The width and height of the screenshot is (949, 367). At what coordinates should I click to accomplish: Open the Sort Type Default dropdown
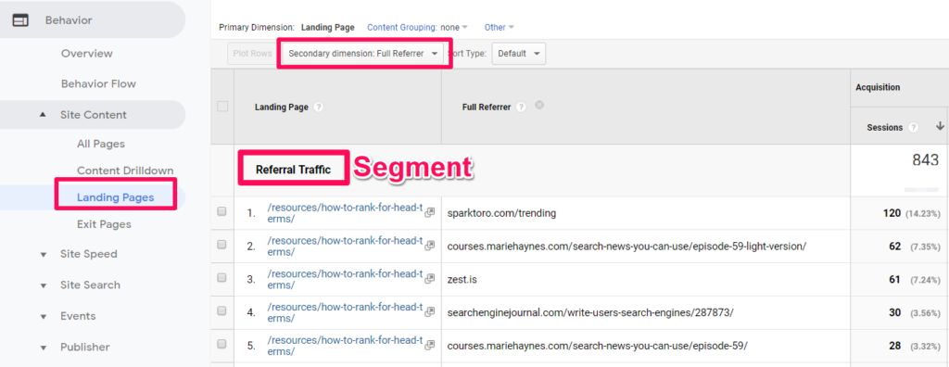519,54
